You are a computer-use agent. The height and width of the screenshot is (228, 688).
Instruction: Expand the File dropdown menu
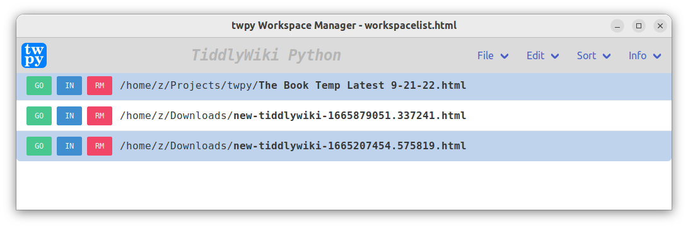click(x=493, y=55)
